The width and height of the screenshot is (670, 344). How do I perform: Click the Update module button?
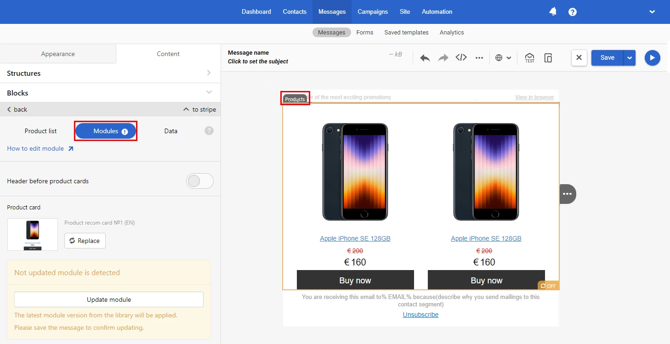pyautogui.click(x=109, y=299)
